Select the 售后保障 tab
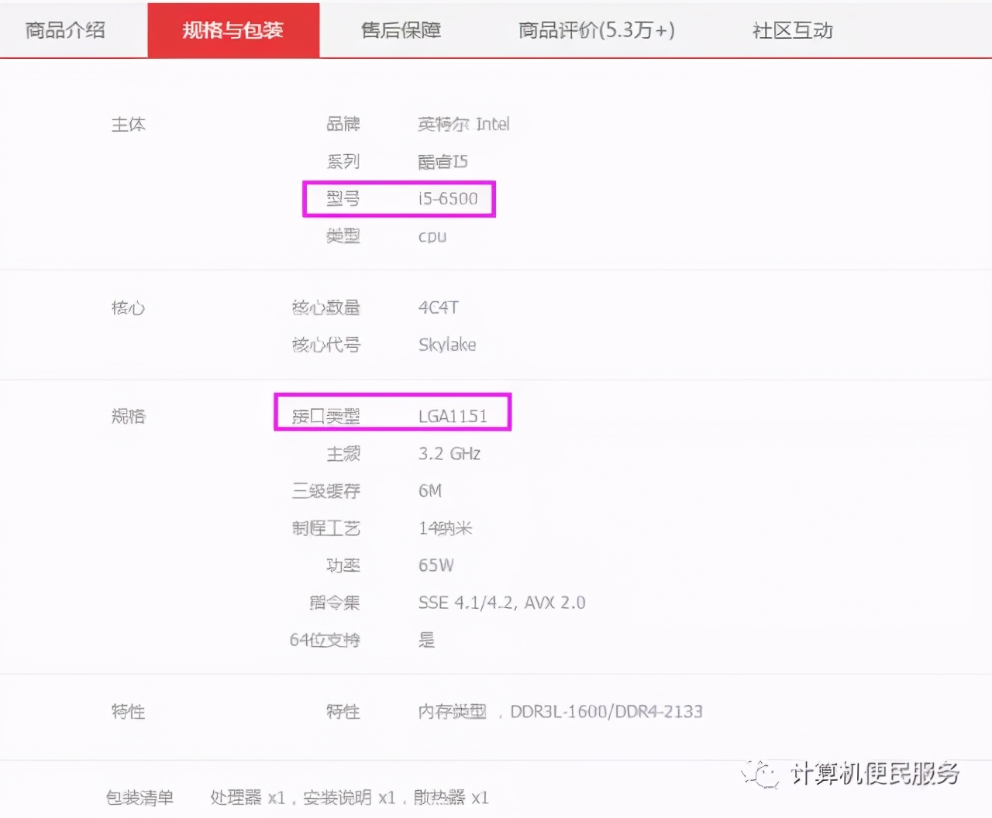992x818 pixels. point(400,30)
